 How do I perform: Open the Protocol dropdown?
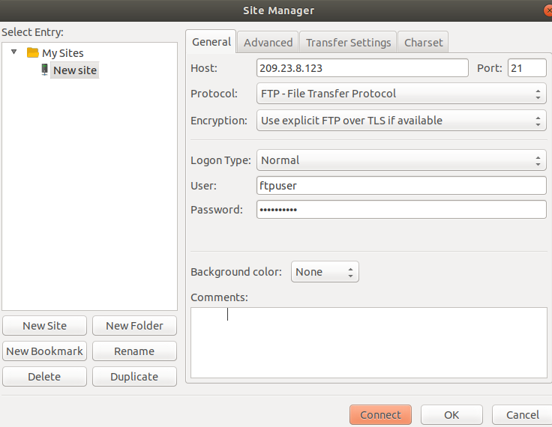[401, 94]
